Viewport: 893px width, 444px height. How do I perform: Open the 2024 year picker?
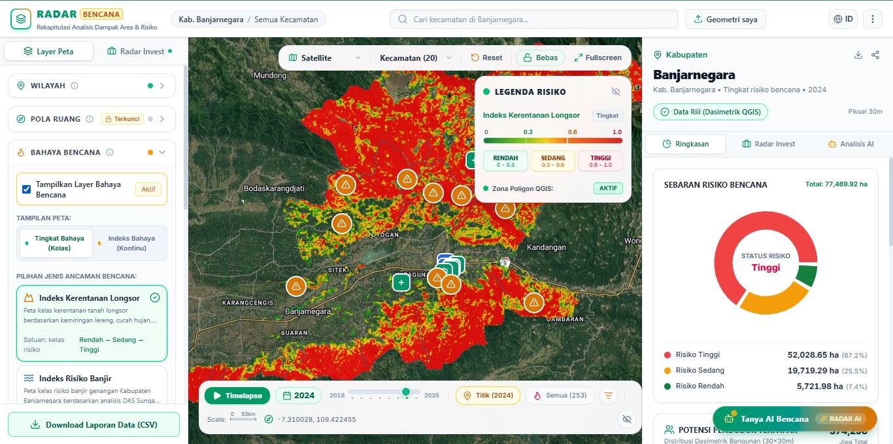(299, 396)
